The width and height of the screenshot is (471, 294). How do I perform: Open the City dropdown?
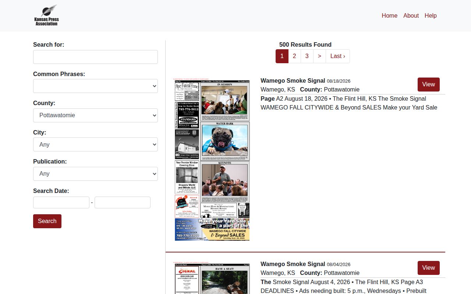[x=95, y=144]
